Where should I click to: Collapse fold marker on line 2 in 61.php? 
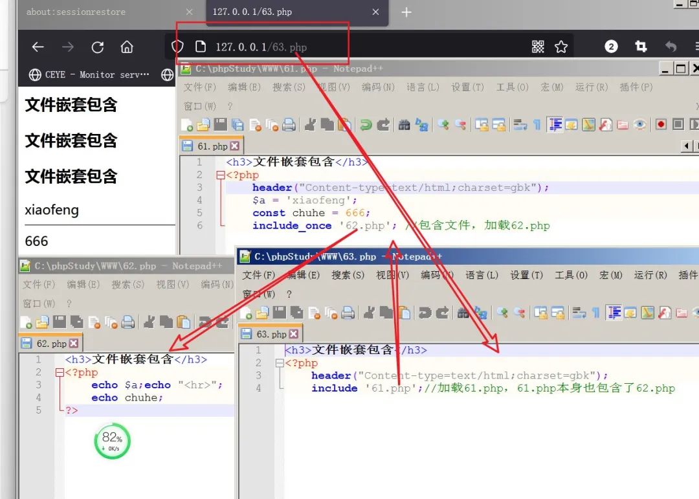[220, 175]
